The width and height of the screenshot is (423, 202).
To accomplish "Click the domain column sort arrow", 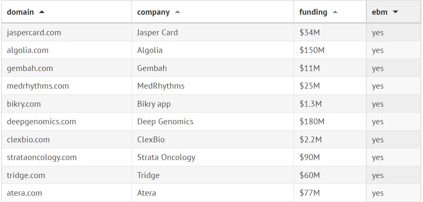I will coord(42,12).
